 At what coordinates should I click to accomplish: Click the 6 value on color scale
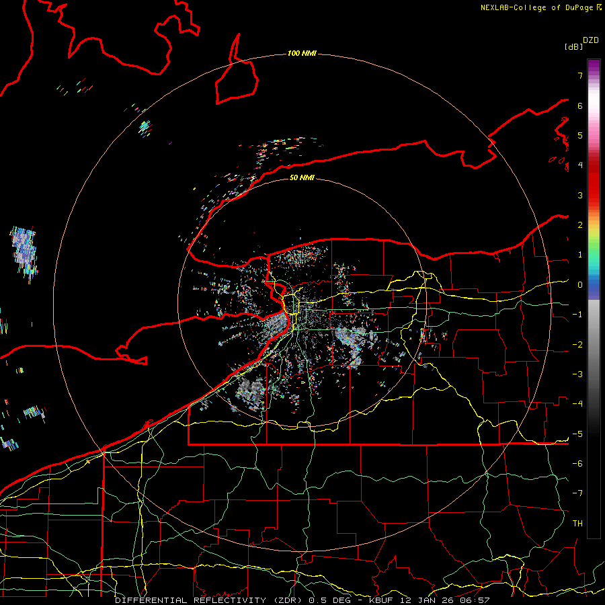(x=580, y=106)
